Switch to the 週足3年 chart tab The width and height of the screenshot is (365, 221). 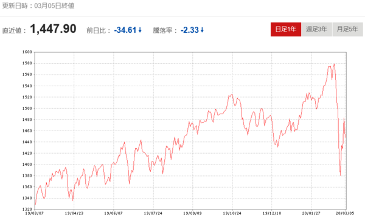click(x=316, y=29)
